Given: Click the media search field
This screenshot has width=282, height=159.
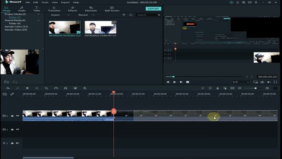Looking at the screenshot, I should click(147, 15).
